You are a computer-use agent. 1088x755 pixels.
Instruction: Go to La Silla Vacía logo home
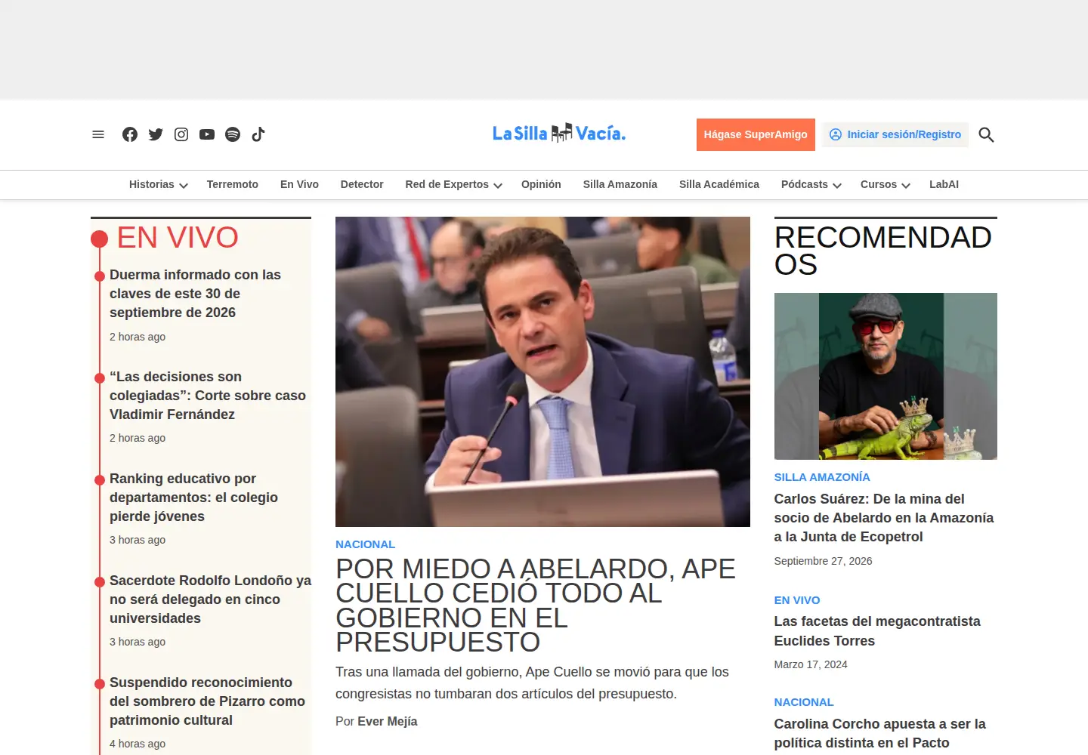[559, 134]
